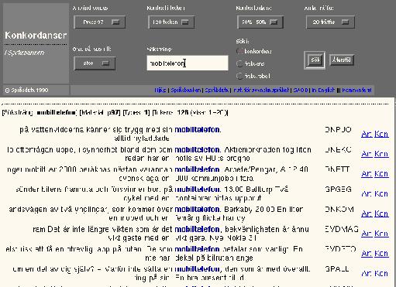The width and height of the screenshot is (396, 287).
Task: Open Kon link for the Arbete/Pengar row
Action: tap(381, 174)
